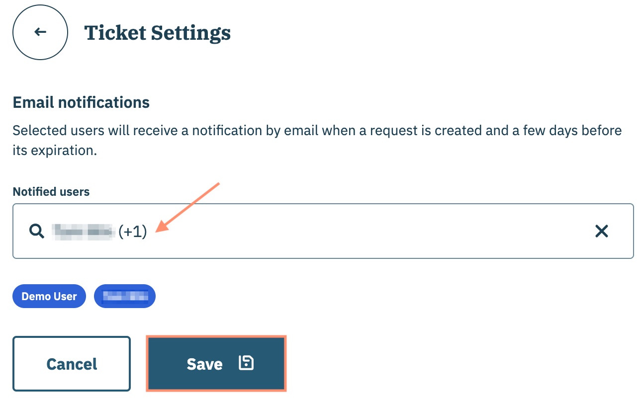Click the 'its expiration.' text line
This screenshot has height=399, width=642.
[54, 151]
